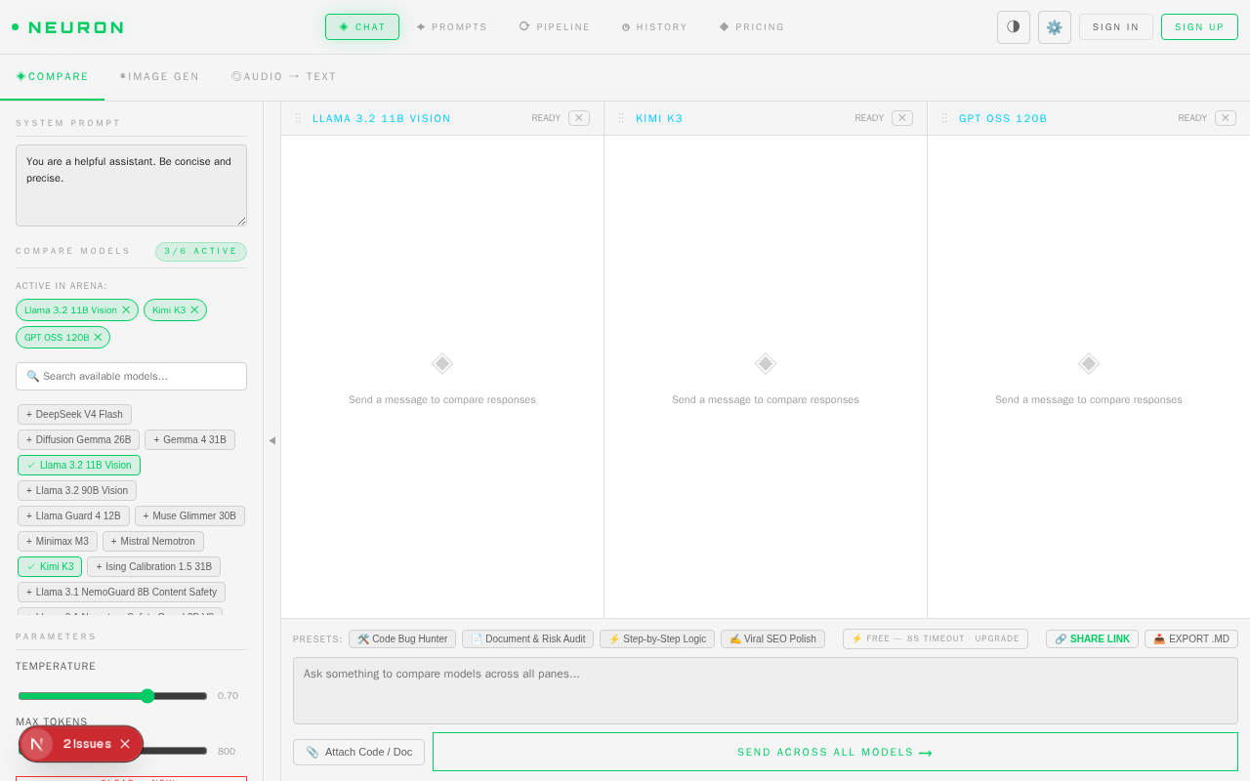Add the Gemma 4 31B model

pyautogui.click(x=189, y=440)
